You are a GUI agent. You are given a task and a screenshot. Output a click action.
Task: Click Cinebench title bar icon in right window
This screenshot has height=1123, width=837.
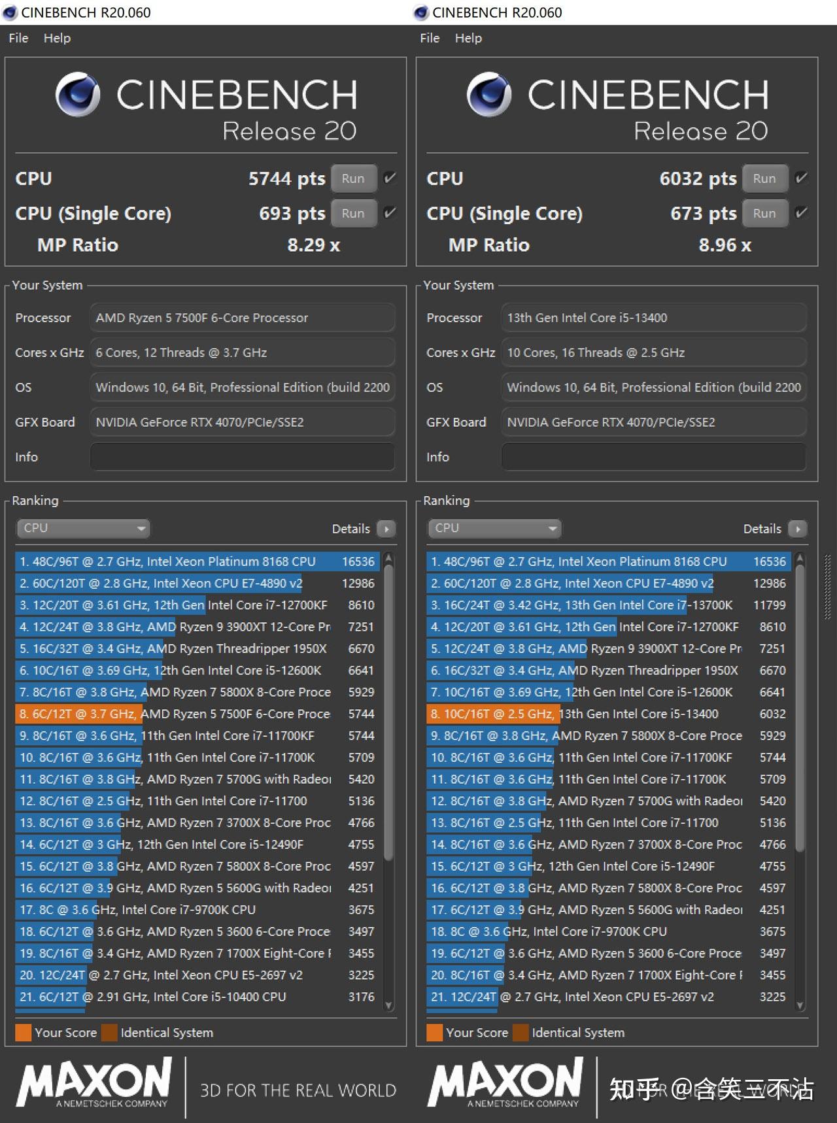click(x=421, y=12)
